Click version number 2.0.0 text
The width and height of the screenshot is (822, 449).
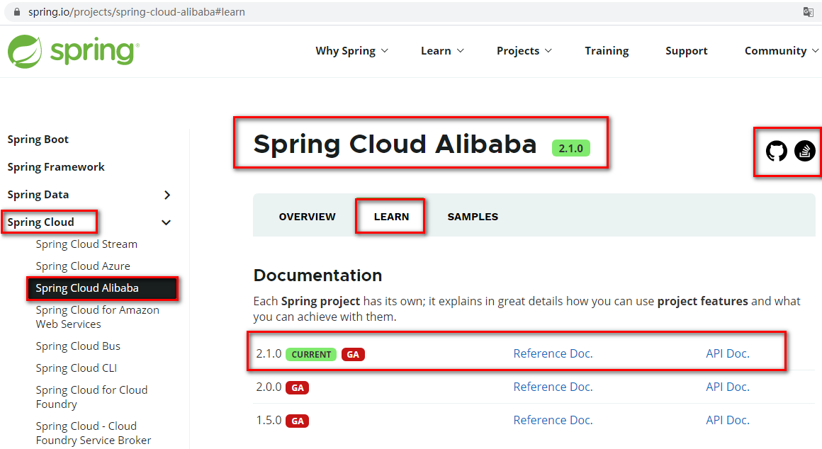(x=269, y=387)
